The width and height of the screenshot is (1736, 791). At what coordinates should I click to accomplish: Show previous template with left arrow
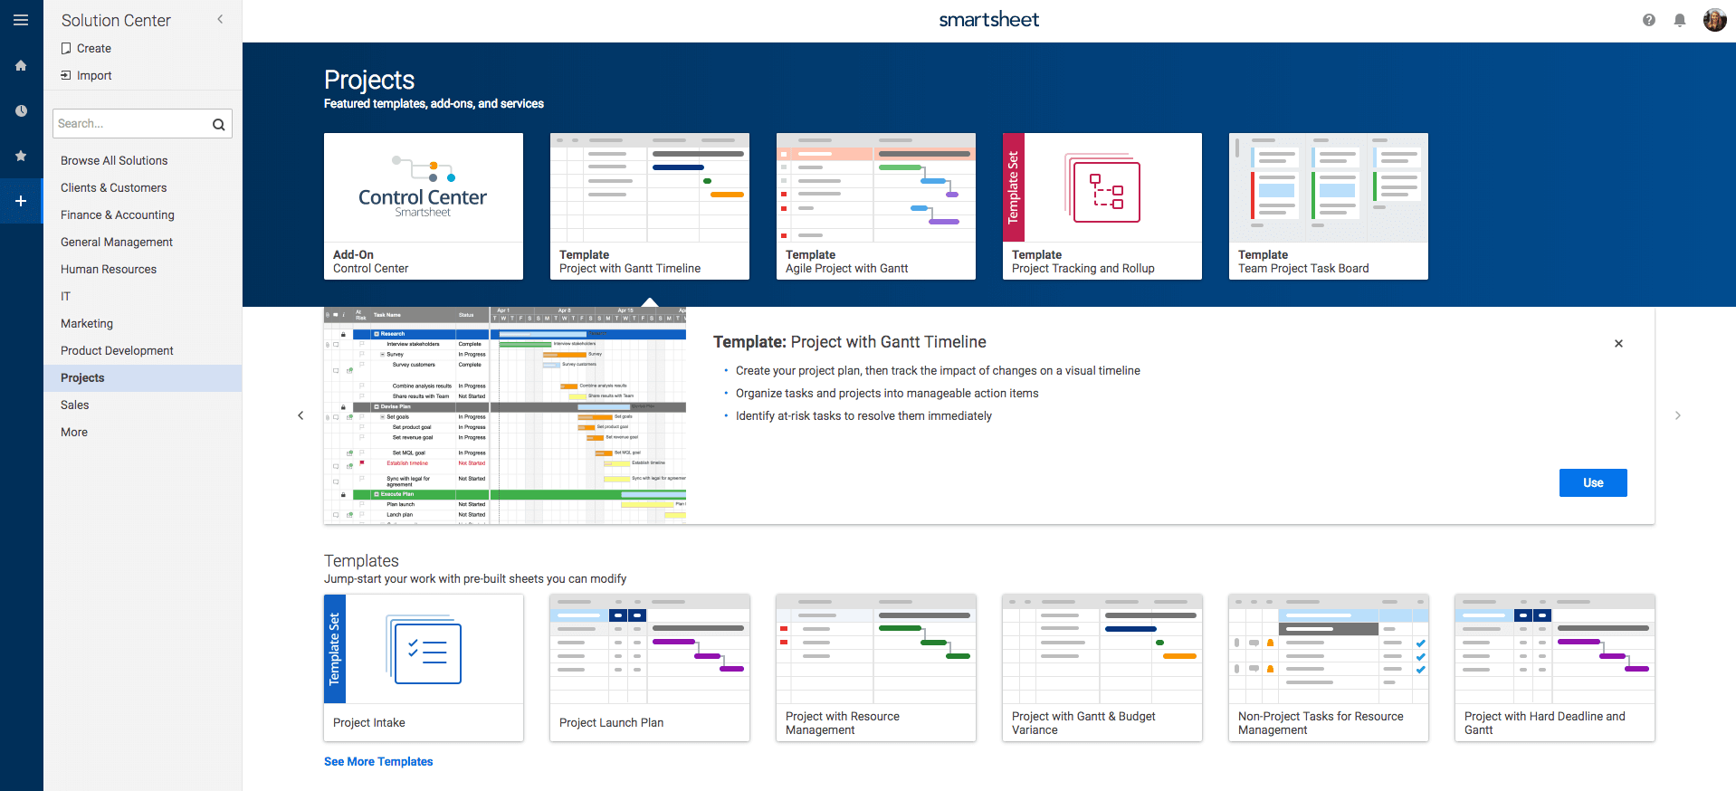click(300, 415)
